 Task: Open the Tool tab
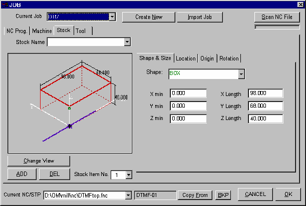(x=82, y=30)
